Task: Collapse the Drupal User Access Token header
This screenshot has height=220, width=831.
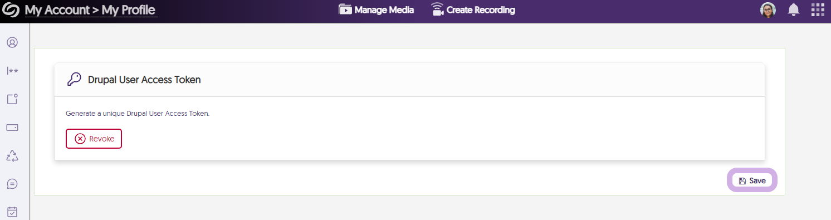Action: (x=409, y=80)
